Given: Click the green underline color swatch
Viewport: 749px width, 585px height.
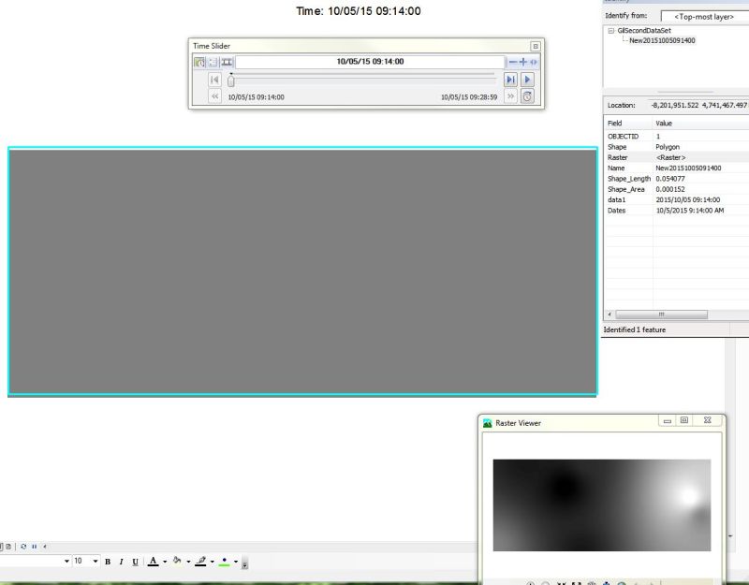Looking at the screenshot, I should [224, 563].
